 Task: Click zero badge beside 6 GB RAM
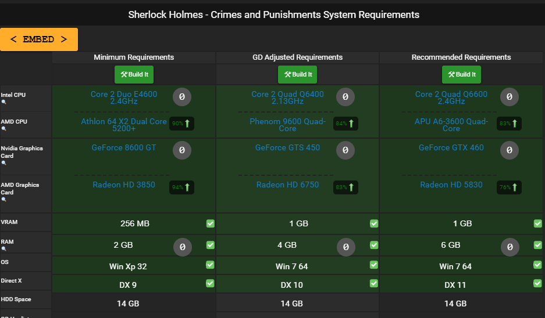click(510, 247)
